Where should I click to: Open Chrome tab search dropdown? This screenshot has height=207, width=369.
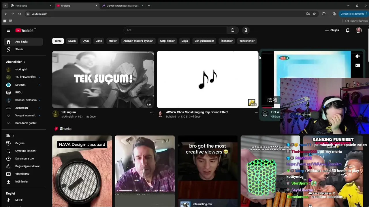click(5, 5)
